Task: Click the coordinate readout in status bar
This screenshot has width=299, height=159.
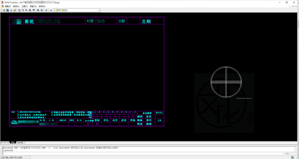Action: pos(12,157)
